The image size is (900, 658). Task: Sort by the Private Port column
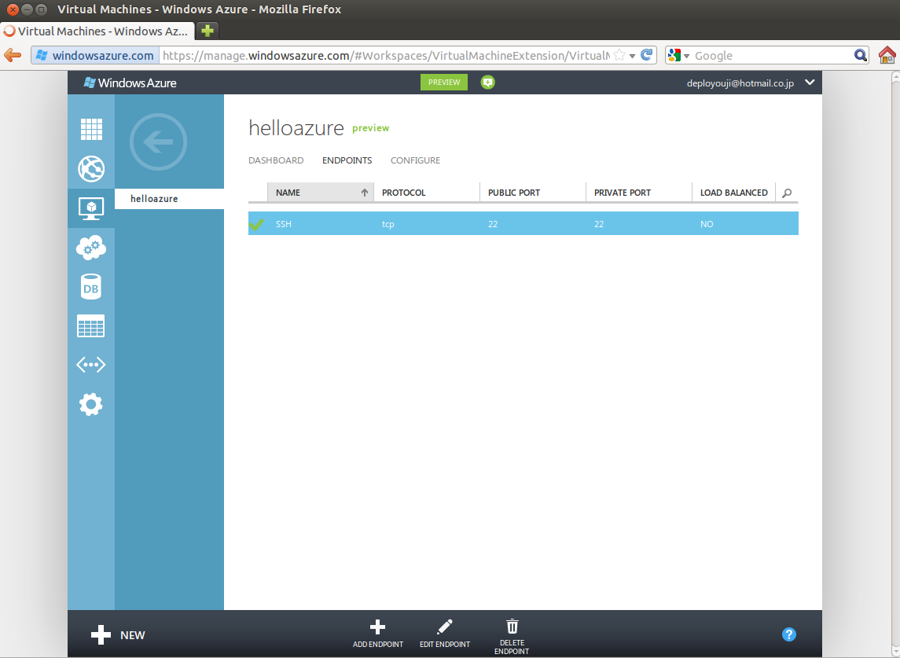point(639,193)
